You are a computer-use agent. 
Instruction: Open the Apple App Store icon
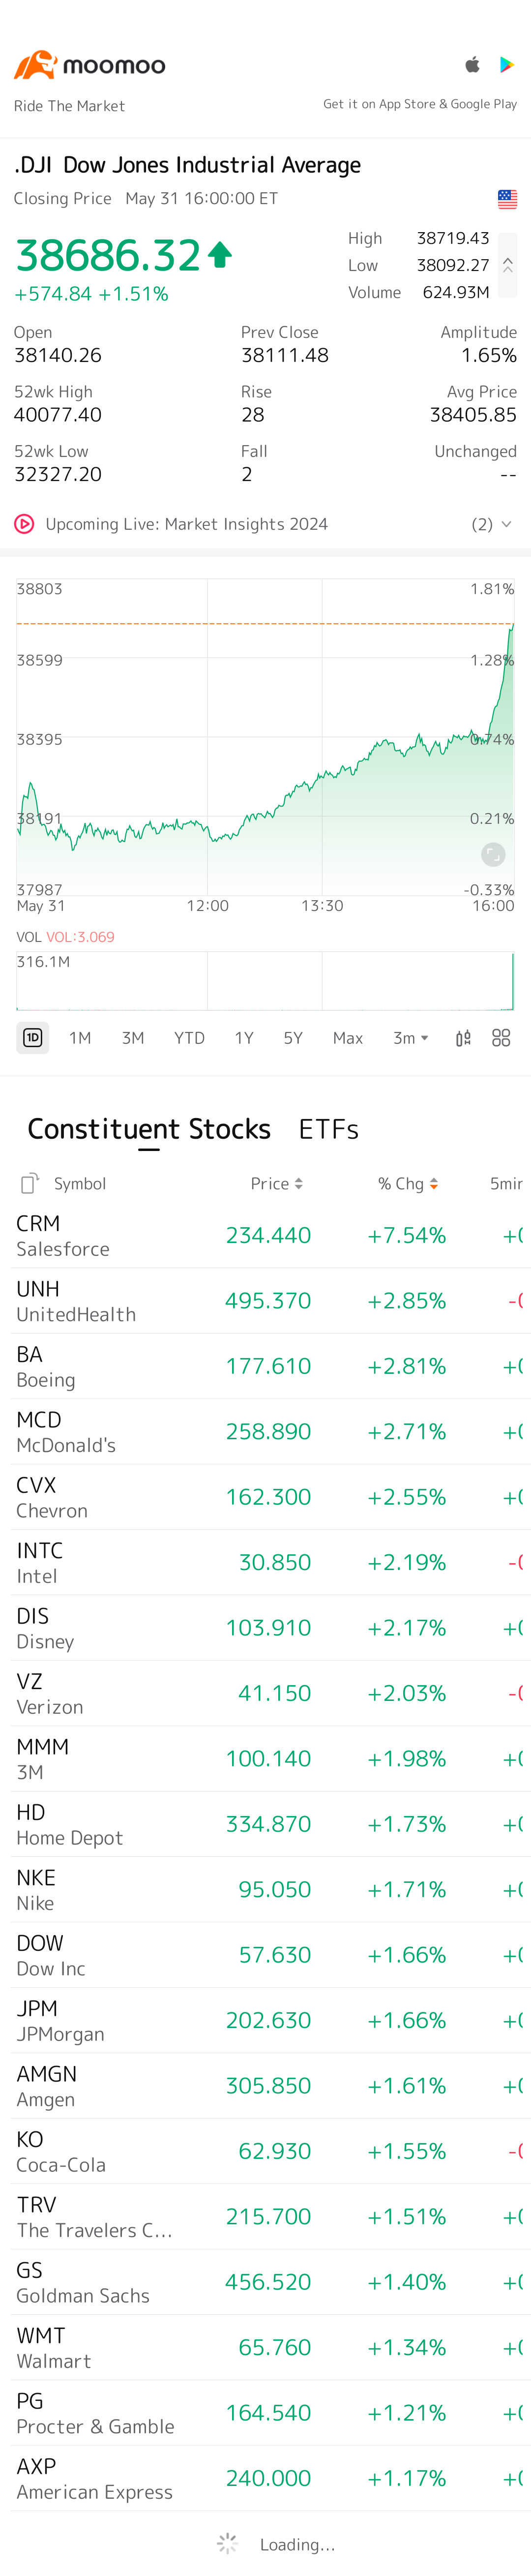click(x=473, y=65)
